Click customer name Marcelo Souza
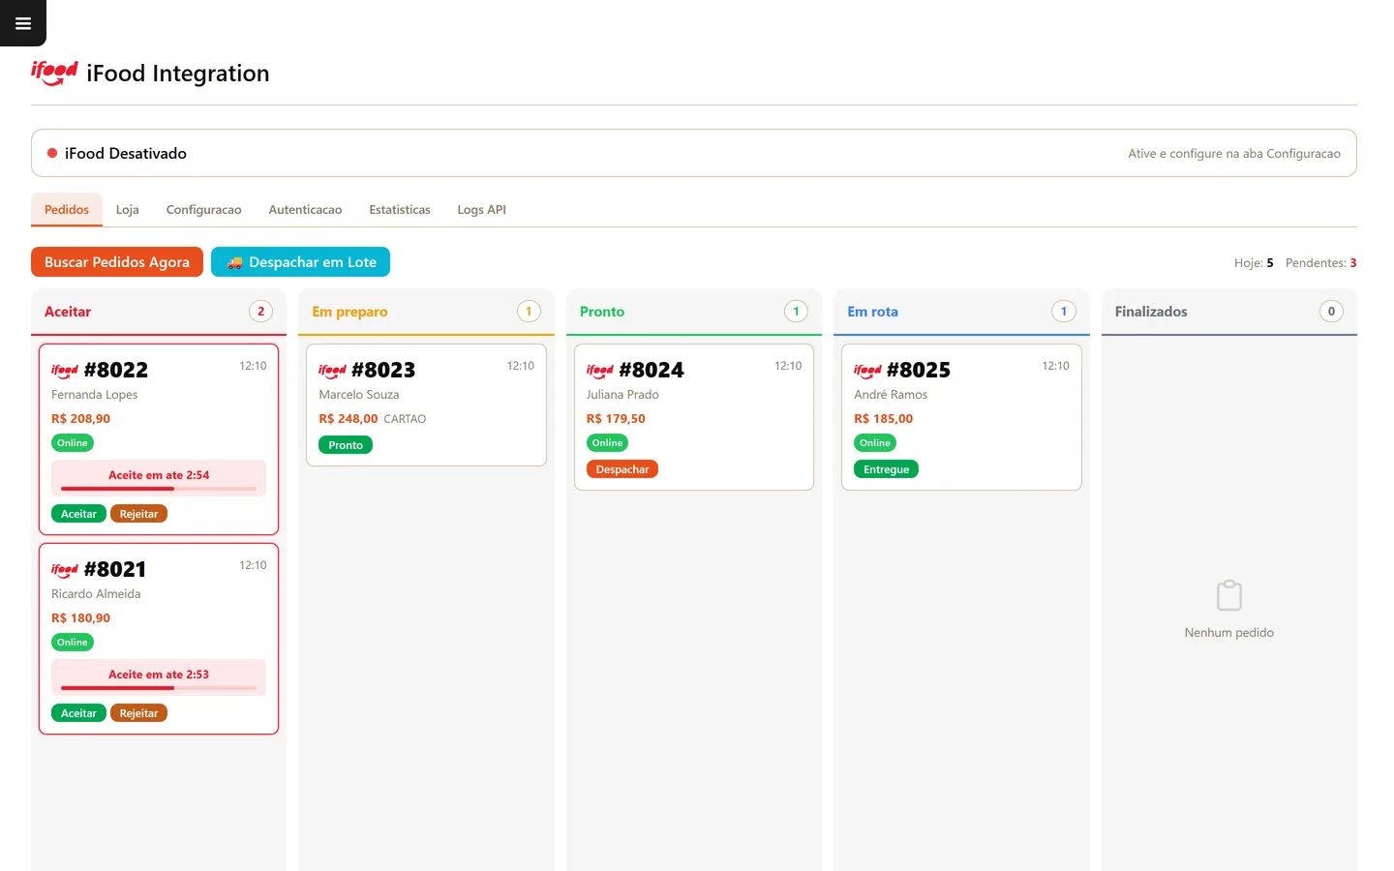Viewport: 1394px width, 871px height. 359,395
